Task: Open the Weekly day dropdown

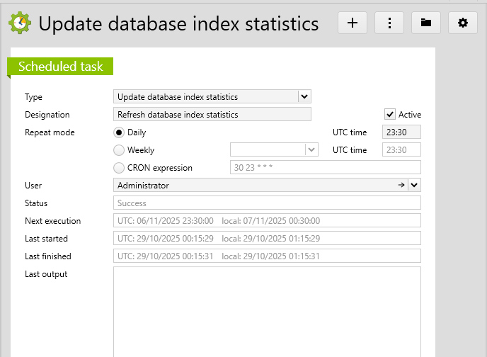Action: pyautogui.click(x=311, y=149)
